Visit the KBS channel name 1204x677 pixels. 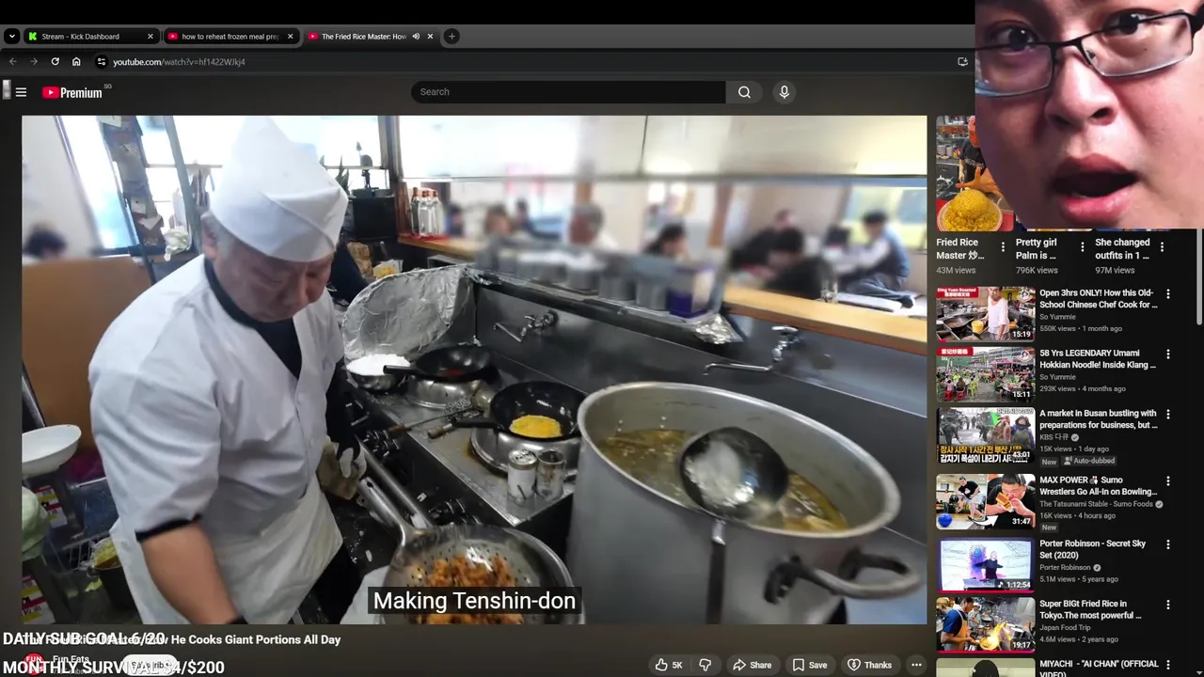(x=1055, y=437)
